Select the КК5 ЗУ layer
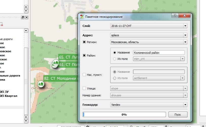 tap(4, 92)
